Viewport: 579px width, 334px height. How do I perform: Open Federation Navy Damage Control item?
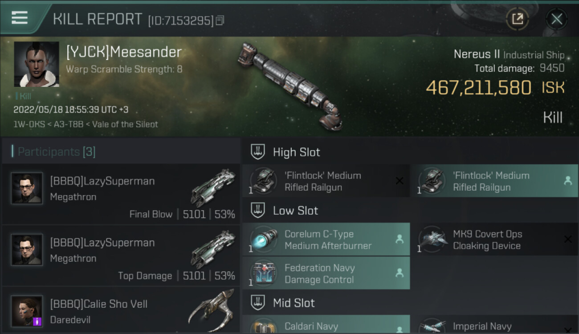pos(326,273)
